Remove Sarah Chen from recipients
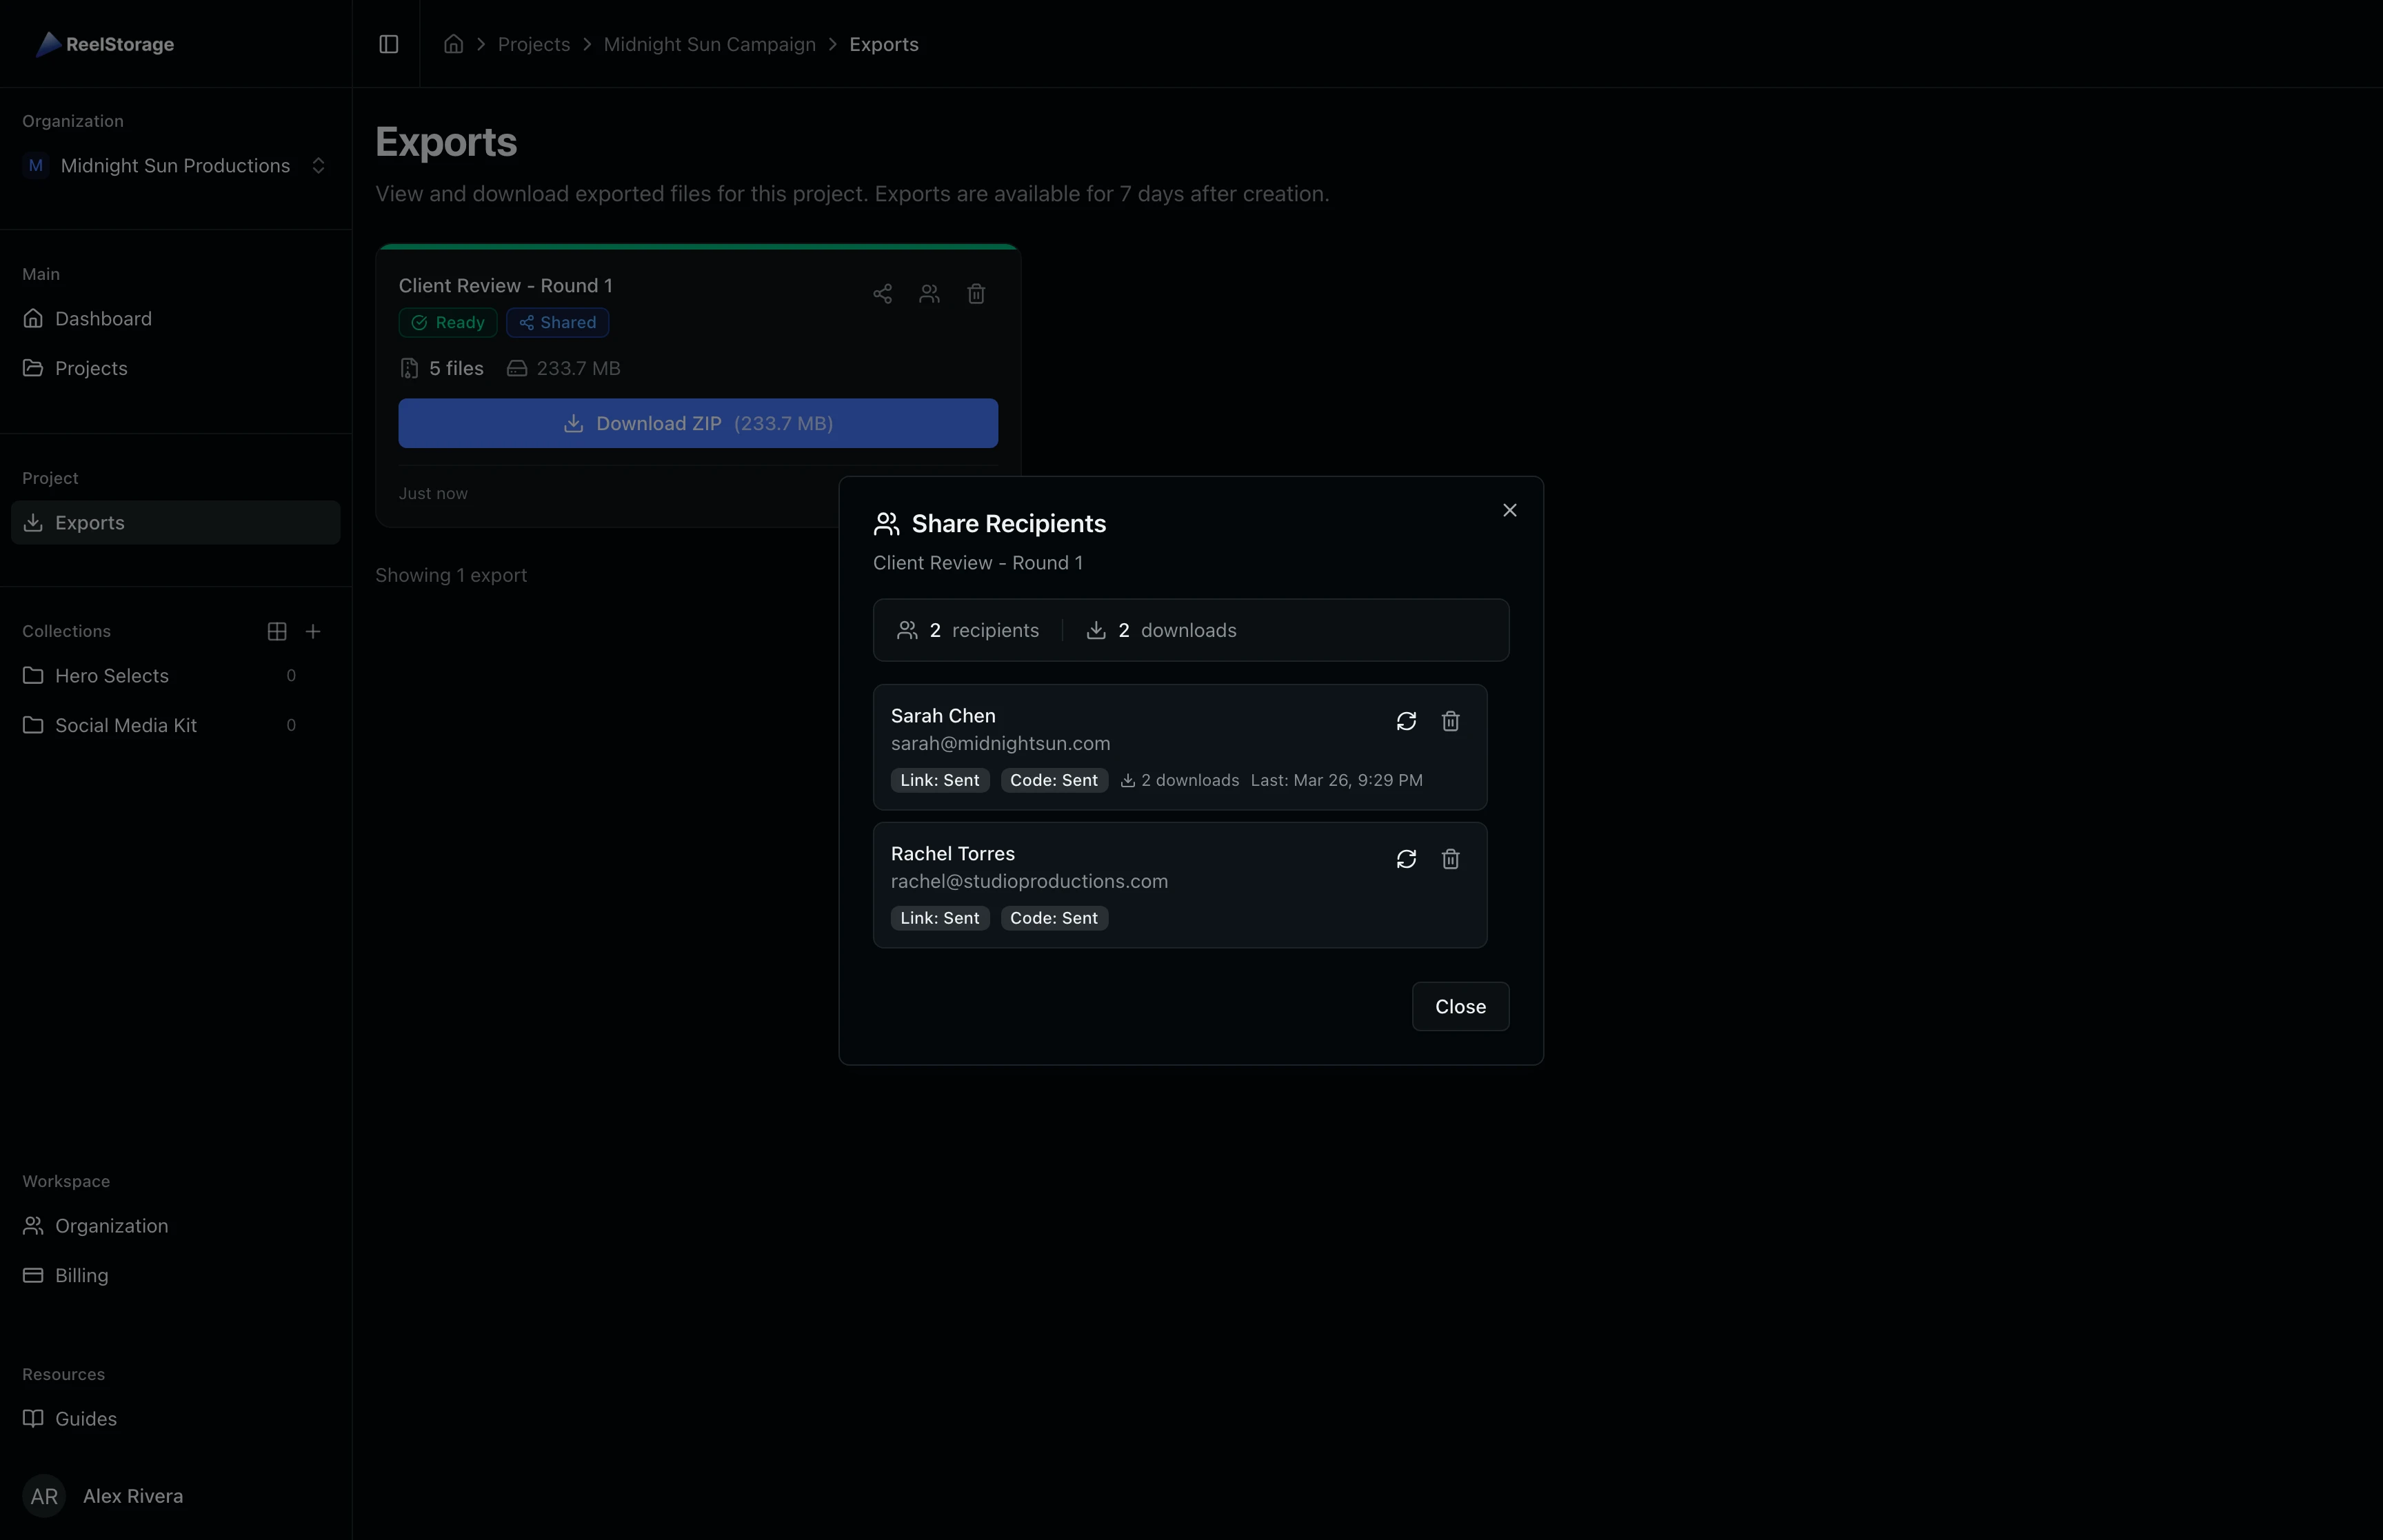This screenshot has width=2383, height=1540. pyautogui.click(x=1451, y=721)
